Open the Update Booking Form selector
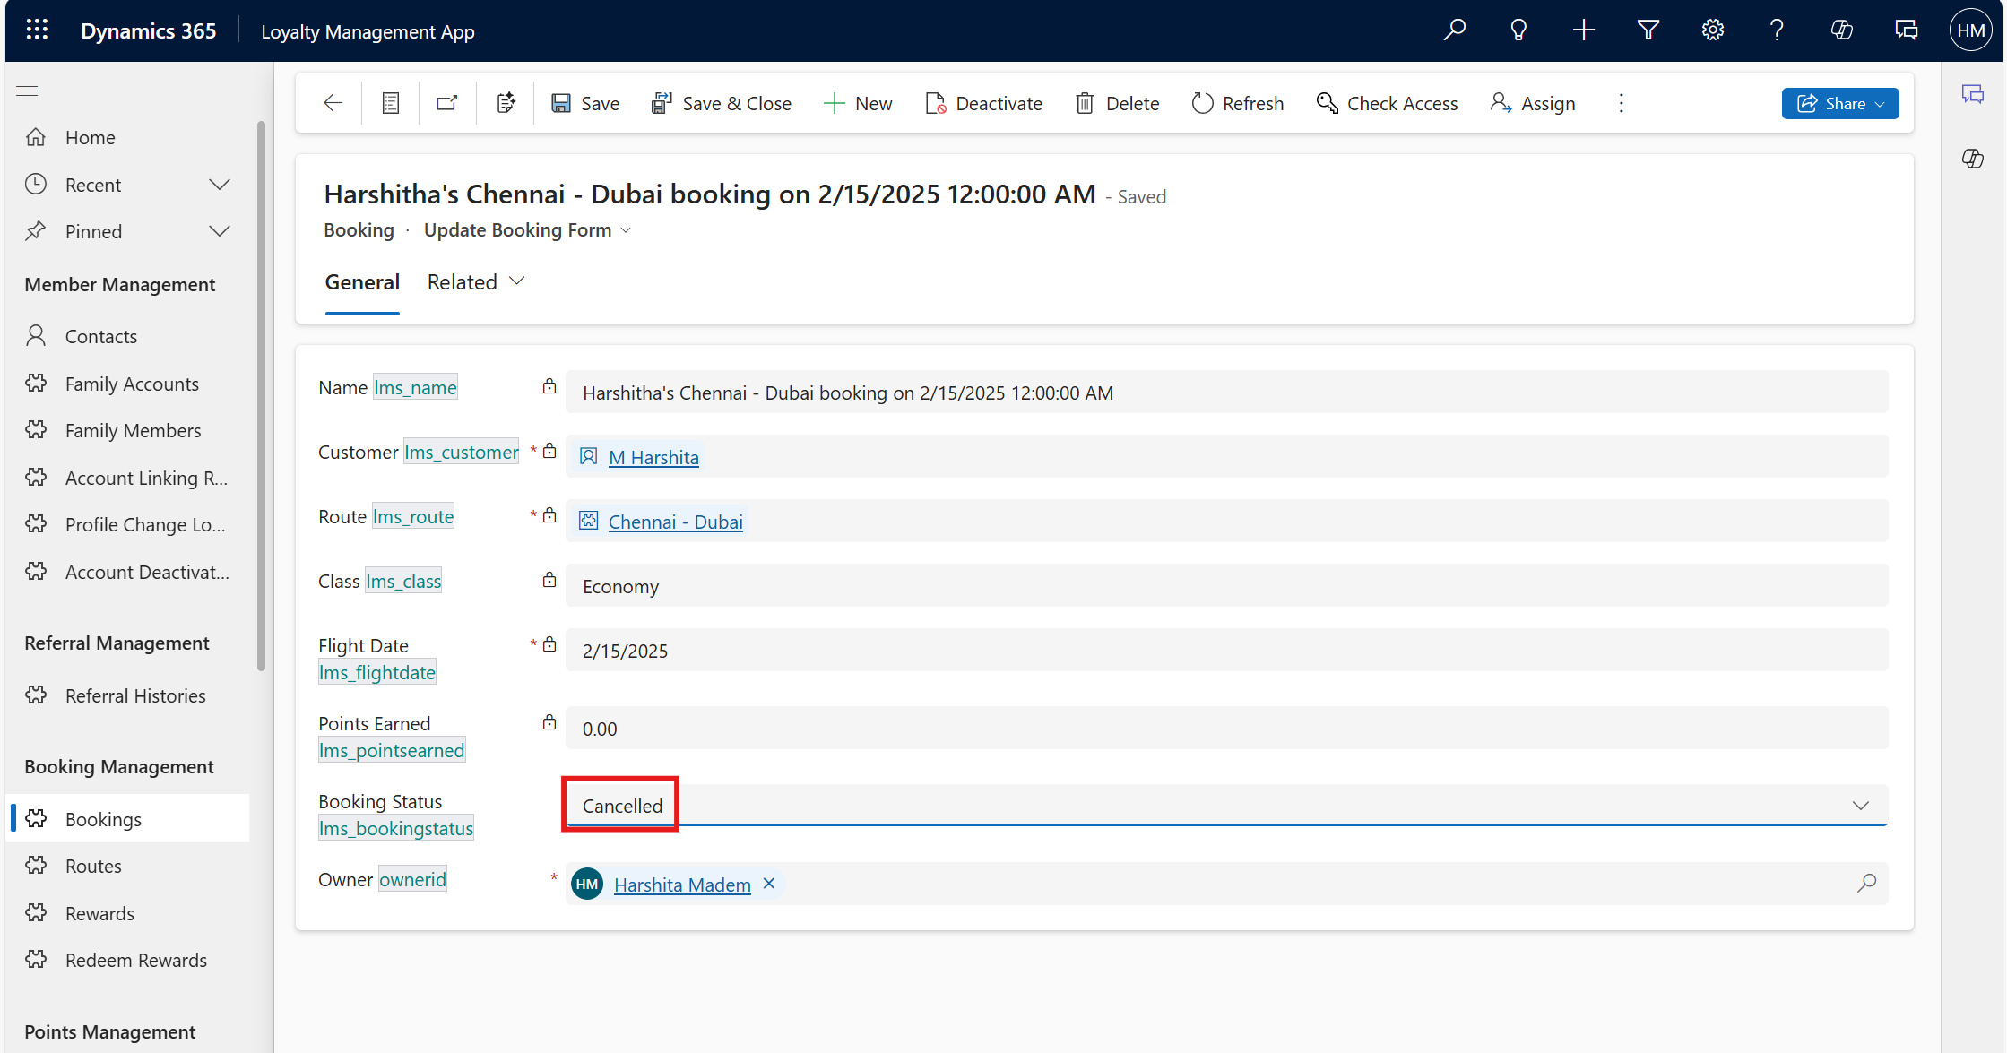 527,230
